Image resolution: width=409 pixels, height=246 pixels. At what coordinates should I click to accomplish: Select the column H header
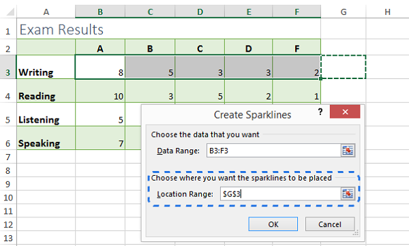[387, 12]
